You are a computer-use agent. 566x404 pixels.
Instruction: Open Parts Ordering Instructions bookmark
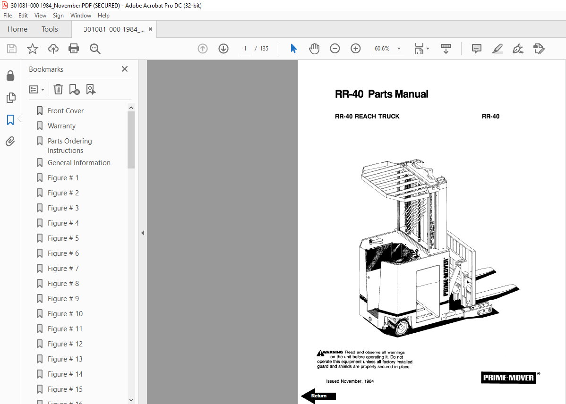coord(69,146)
